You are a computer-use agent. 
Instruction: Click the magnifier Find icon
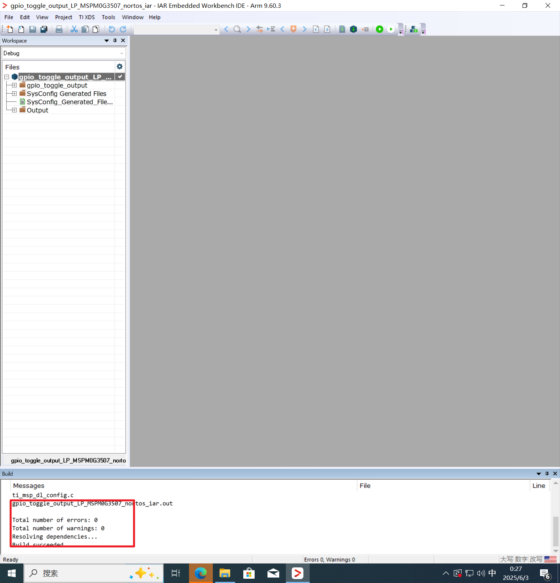(x=237, y=29)
